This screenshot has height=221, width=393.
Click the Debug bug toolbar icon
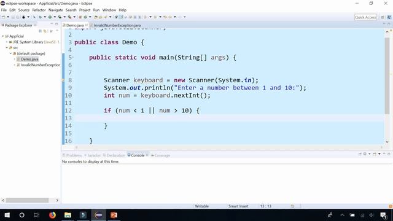pyautogui.click(x=40, y=17)
